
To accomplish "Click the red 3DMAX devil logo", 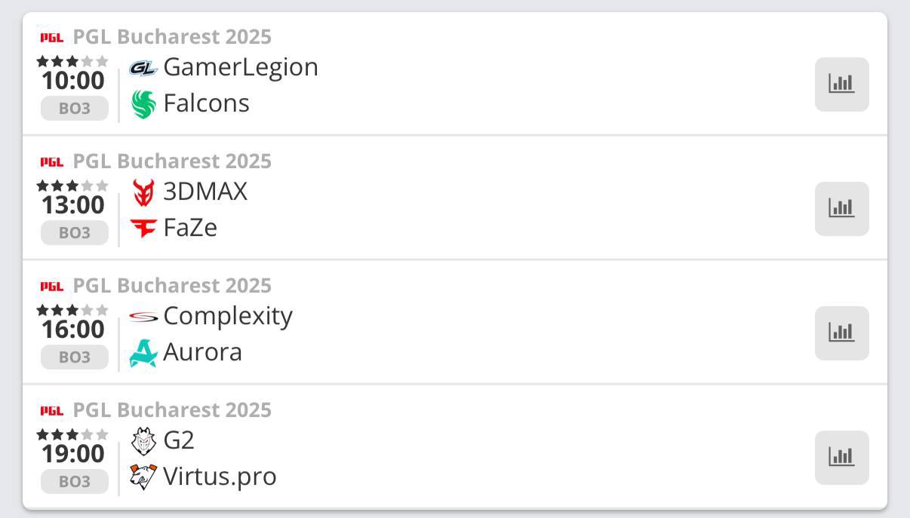I will 143,192.
